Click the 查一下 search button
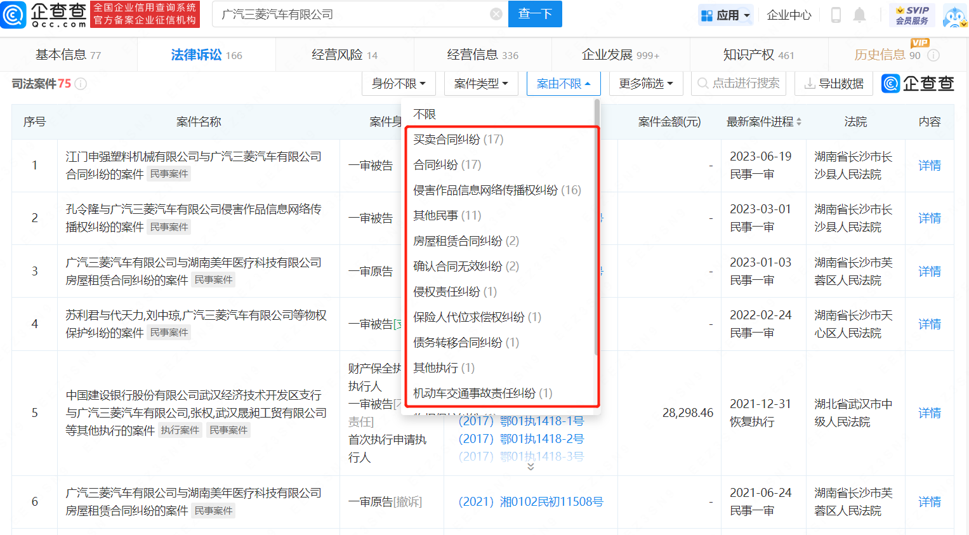 [x=535, y=14]
